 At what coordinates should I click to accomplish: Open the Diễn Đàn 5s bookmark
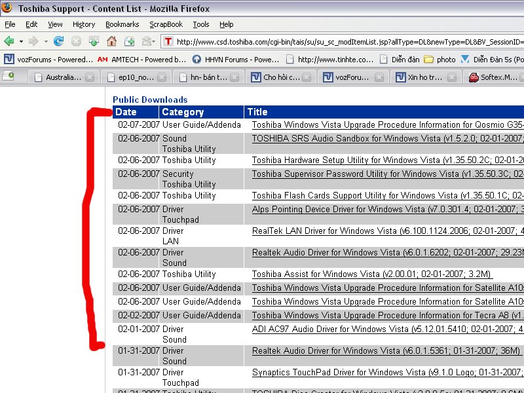point(493,60)
